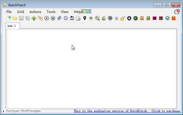Click the four-color Windows update icon

(x=91, y=18)
